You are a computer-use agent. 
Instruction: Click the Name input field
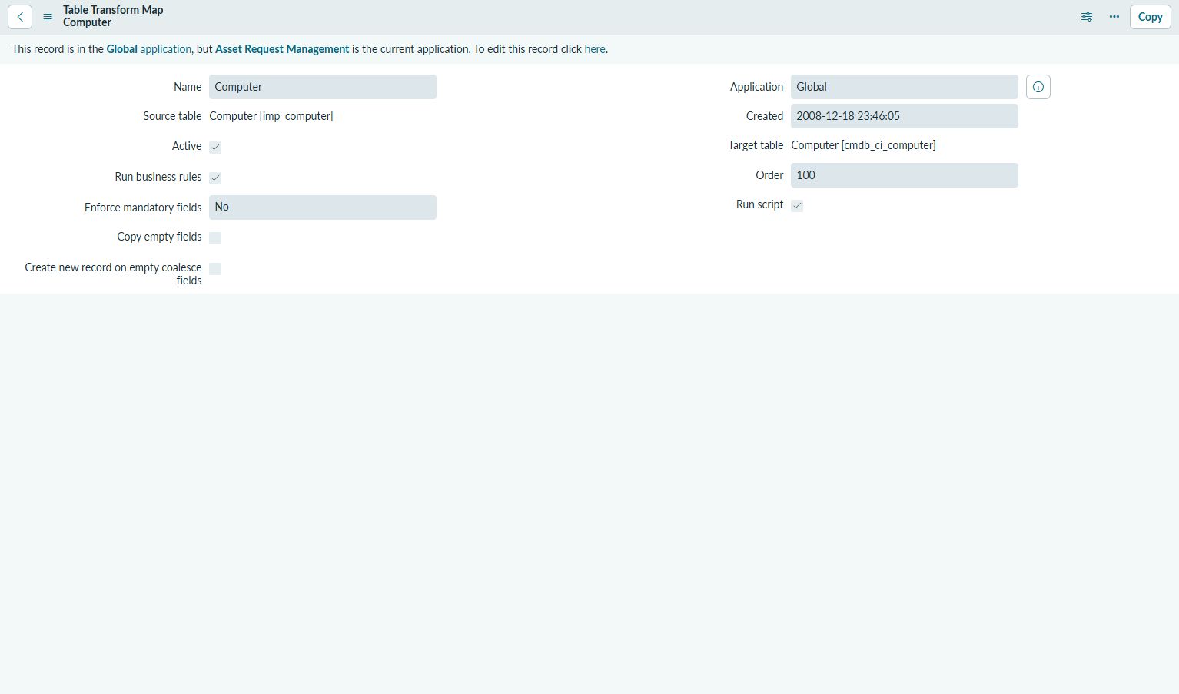pyautogui.click(x=323, y=87)
